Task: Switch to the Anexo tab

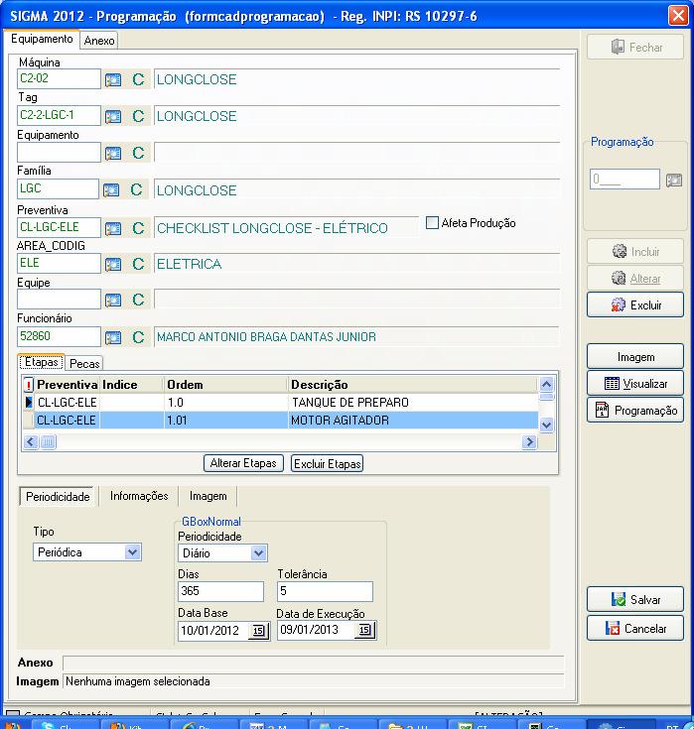Action: point(99,41)
